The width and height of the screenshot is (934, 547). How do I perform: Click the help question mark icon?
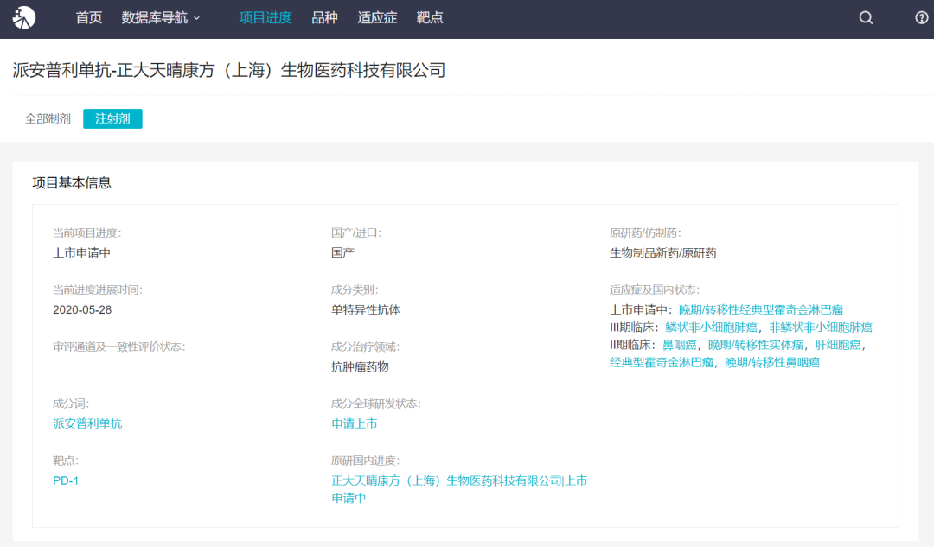(x=922, y=18)
